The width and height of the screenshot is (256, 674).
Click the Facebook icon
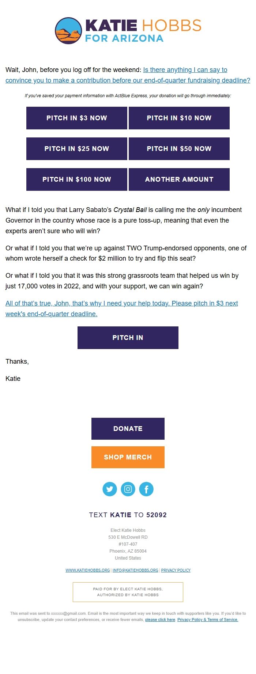click(x=146, y=489)
